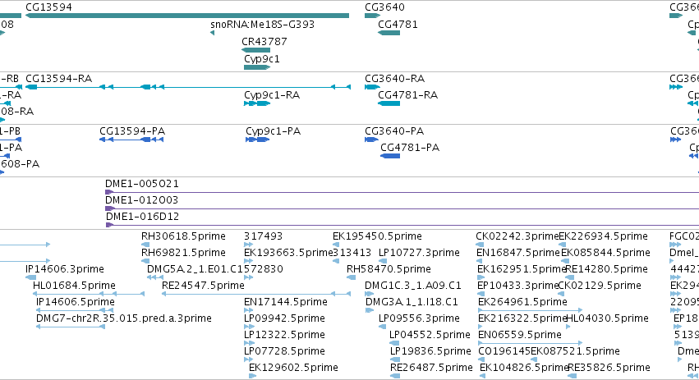
Task: Click the Cyp9c1-RA transcript glyph
Action: (x=257, y=103)
